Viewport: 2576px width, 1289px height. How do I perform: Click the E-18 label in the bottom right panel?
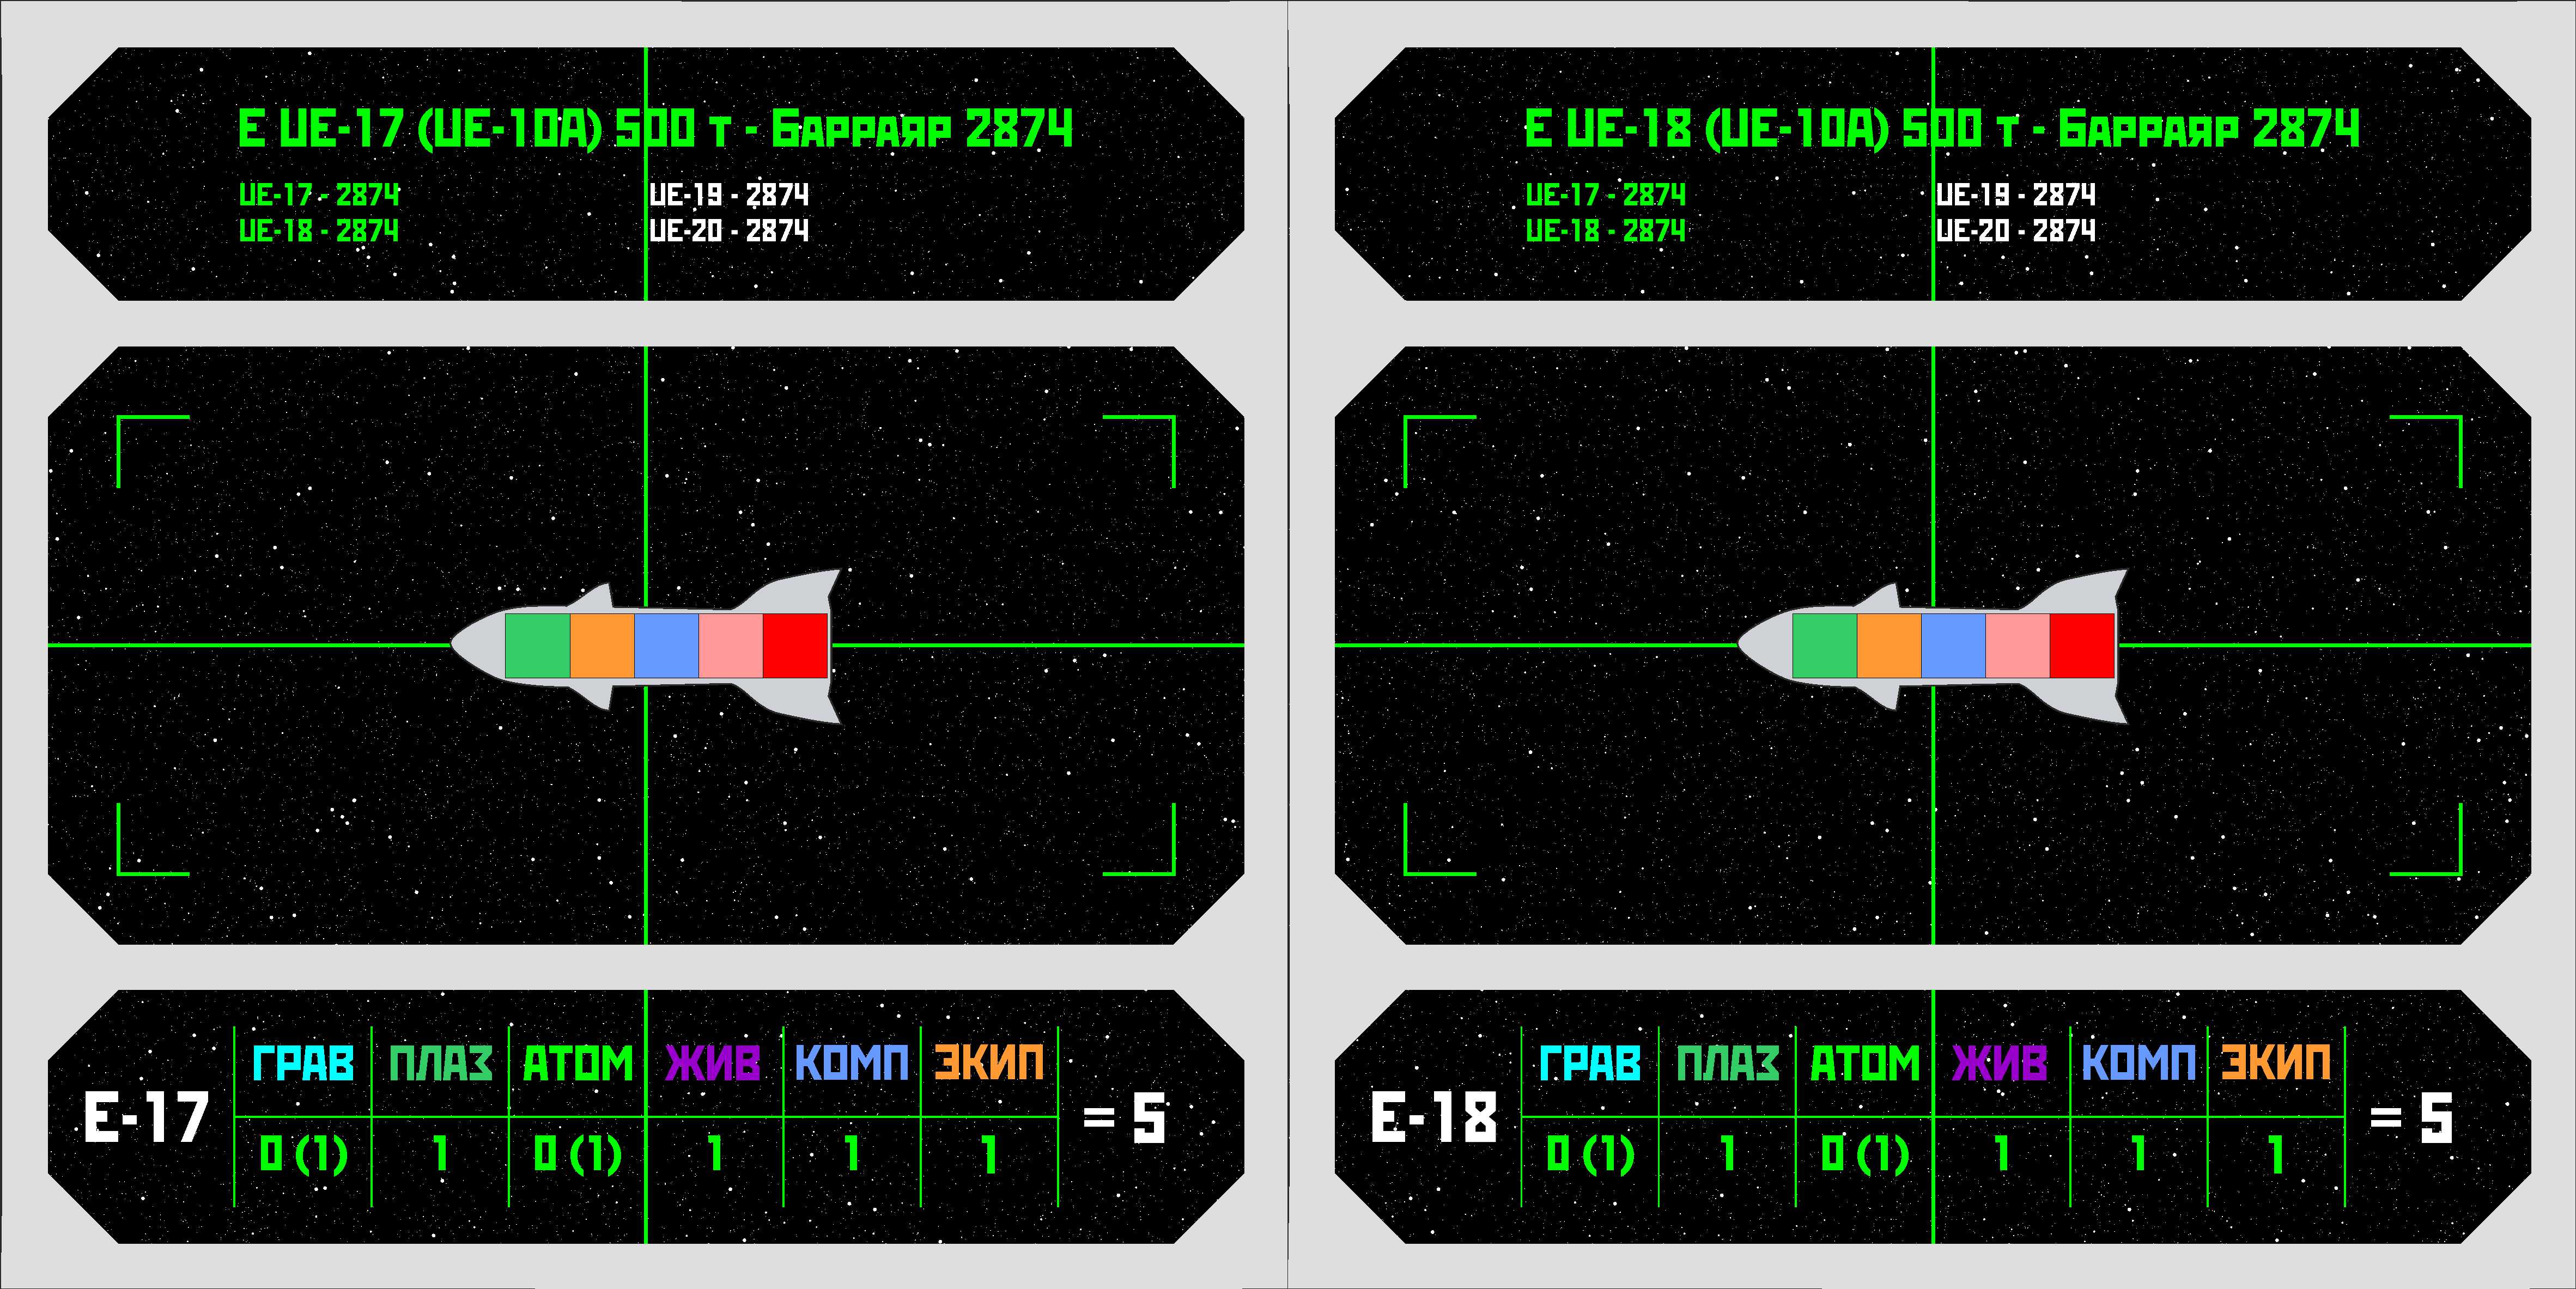[1434, 1117]
